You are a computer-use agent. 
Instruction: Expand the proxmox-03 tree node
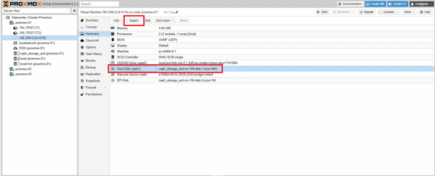[8, 74]
